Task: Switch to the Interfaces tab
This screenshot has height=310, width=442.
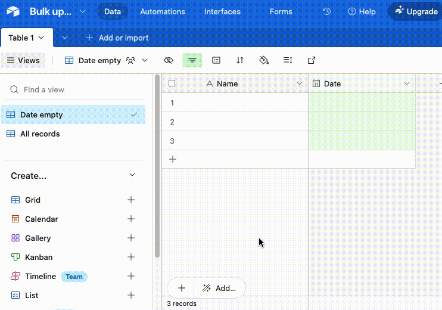Action: (x=222, y=11)
